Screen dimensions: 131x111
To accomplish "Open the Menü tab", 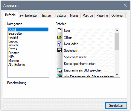I will (74, 16).
